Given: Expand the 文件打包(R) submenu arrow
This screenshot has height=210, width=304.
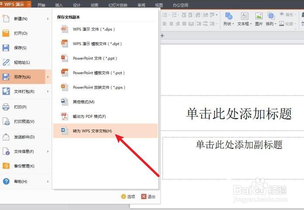Looking at the screenshot, I should pyautogui.click(x=48, y=91).
